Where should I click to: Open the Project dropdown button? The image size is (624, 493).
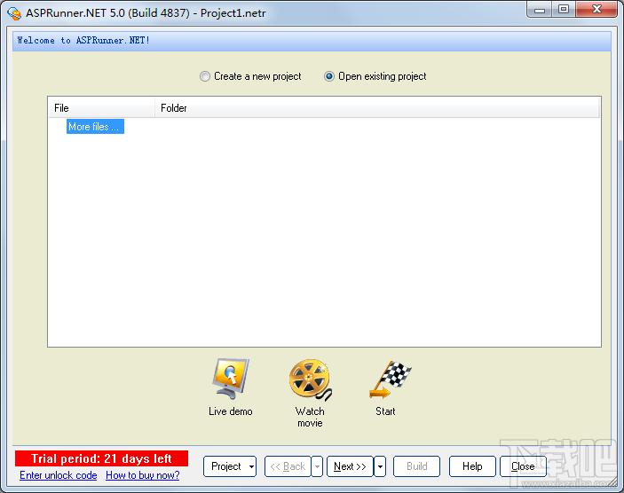(230, 466)
